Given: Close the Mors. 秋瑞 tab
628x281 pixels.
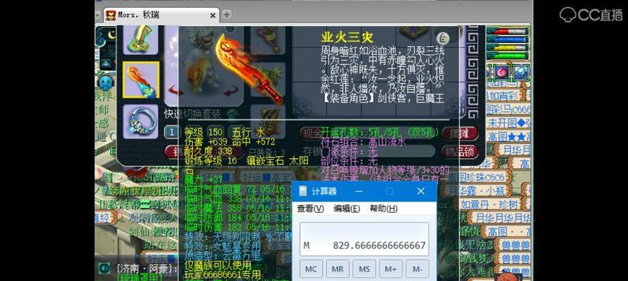Looking at the screenshot, I should click(213, 15).
